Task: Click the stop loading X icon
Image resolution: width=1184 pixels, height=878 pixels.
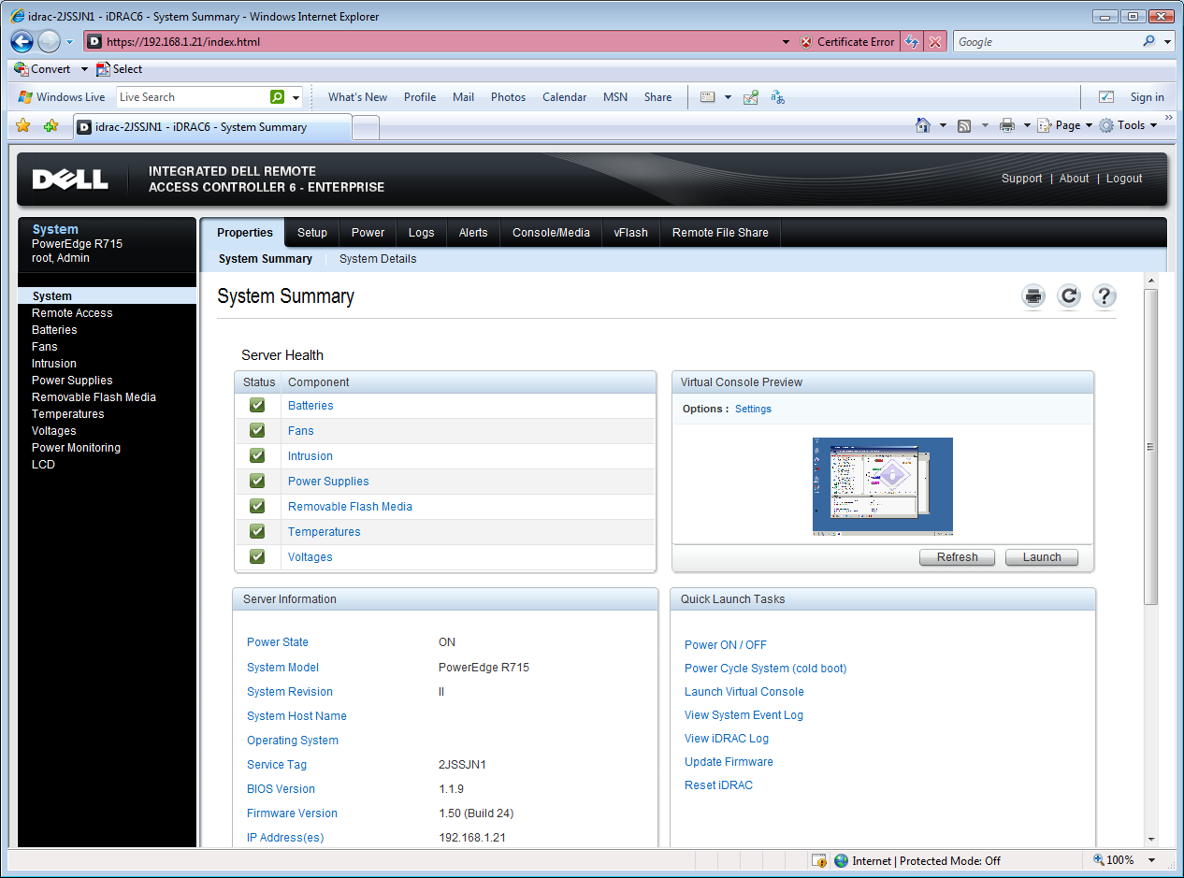Action: pos(935,42)
